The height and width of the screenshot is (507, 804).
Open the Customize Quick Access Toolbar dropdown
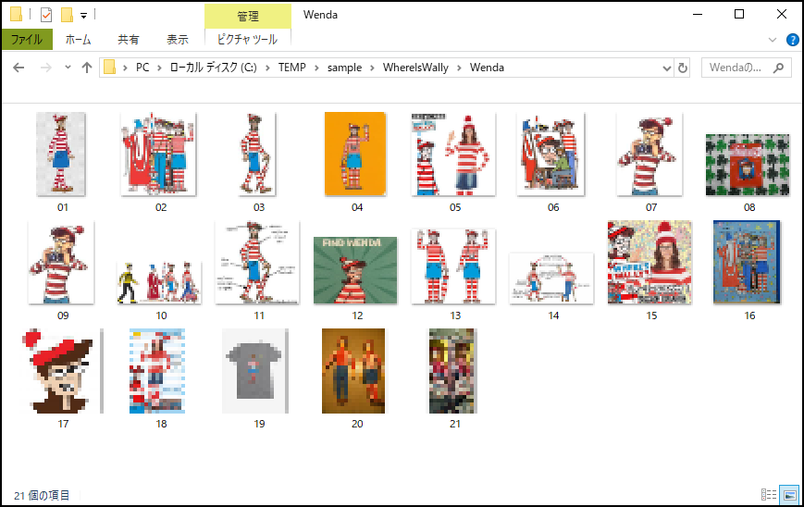point(83,16)
